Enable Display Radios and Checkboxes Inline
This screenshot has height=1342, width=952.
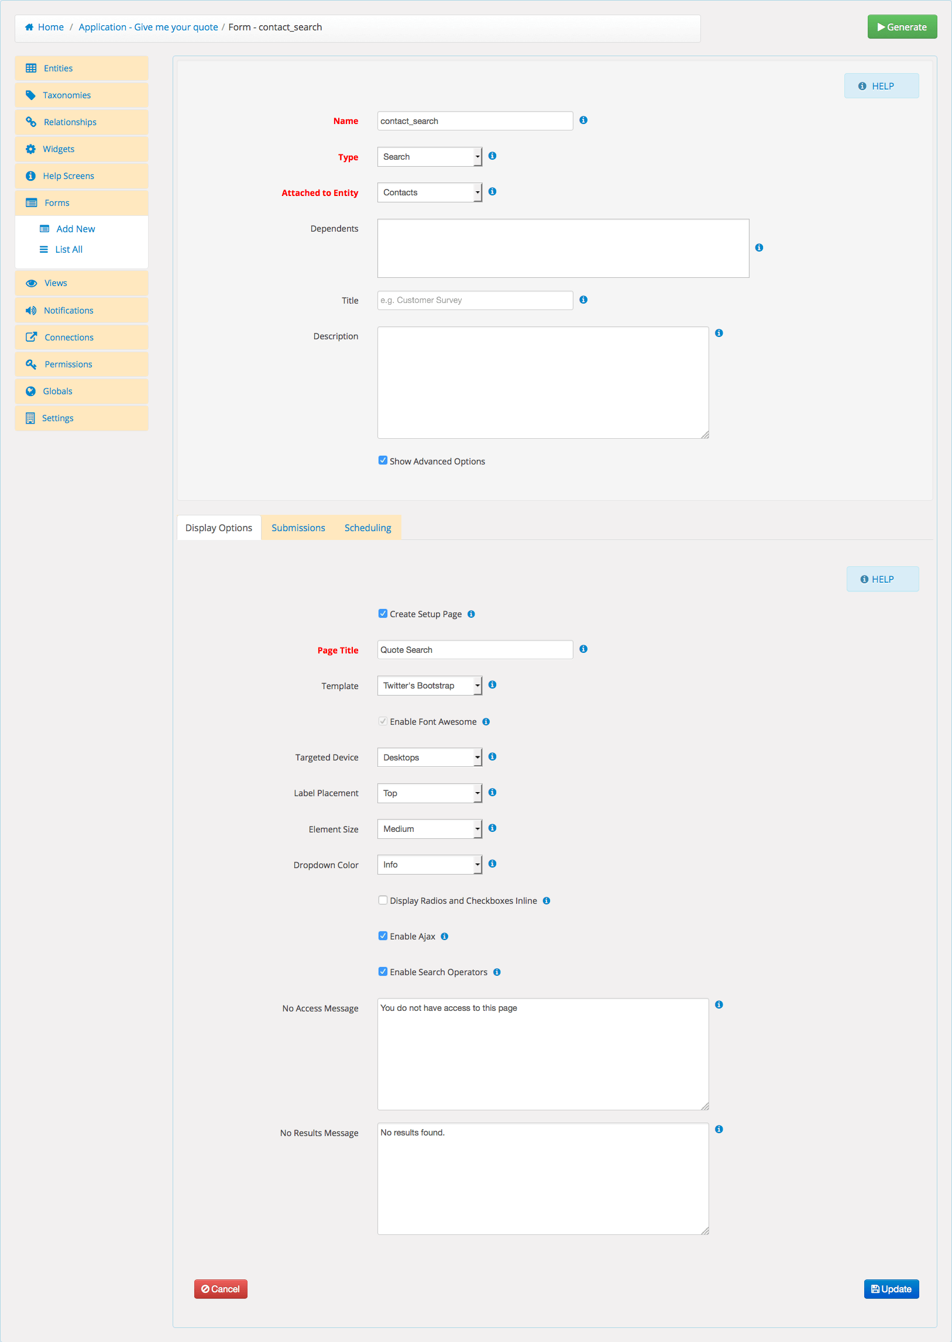pyautogui.click(x=383, y=900)
